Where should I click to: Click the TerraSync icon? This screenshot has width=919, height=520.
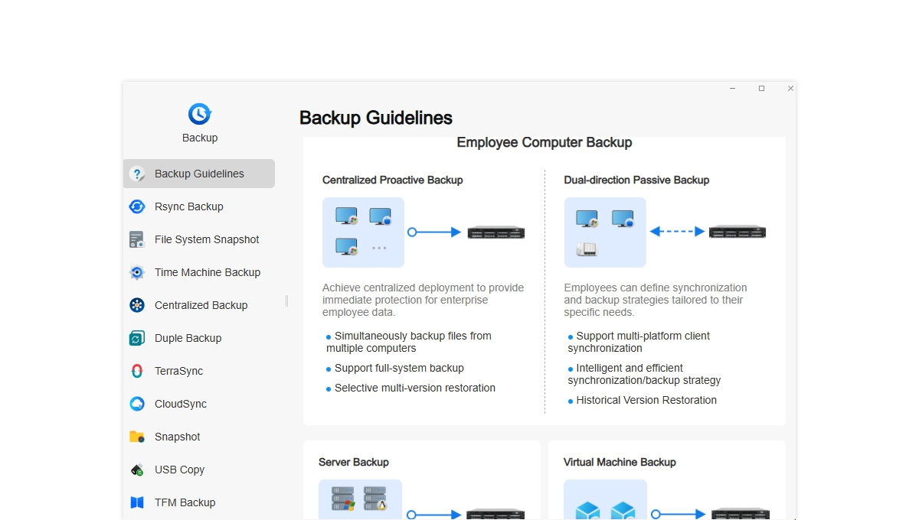[x=137, y=371]
